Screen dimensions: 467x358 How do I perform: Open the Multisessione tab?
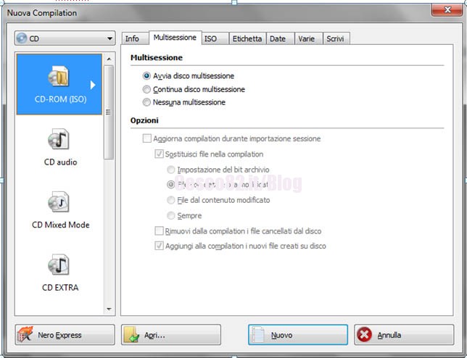pyautogui.click(x=175, y=38)
